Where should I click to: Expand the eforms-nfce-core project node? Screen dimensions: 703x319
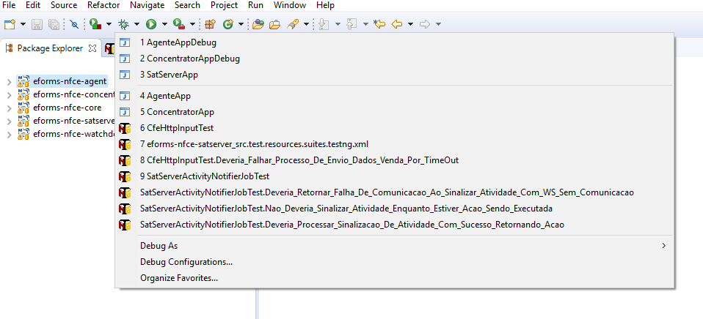[8, 108]
